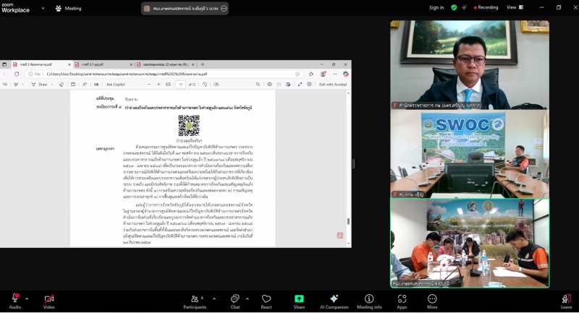This screenshot has width=579, height=313.
Task: Print the PDF document
Action: tap(269, 85)
